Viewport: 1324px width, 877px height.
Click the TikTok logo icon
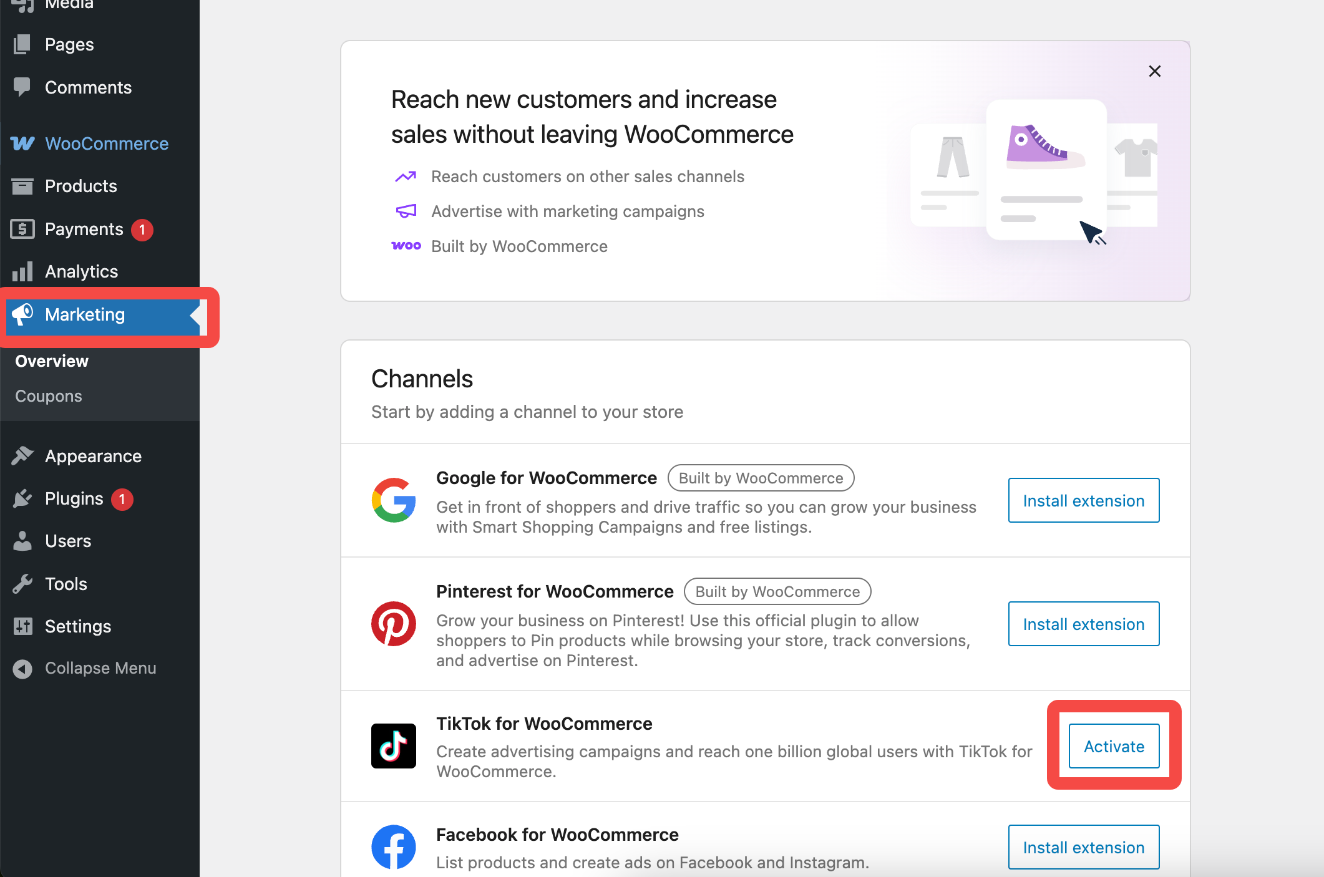pos(393,746)
